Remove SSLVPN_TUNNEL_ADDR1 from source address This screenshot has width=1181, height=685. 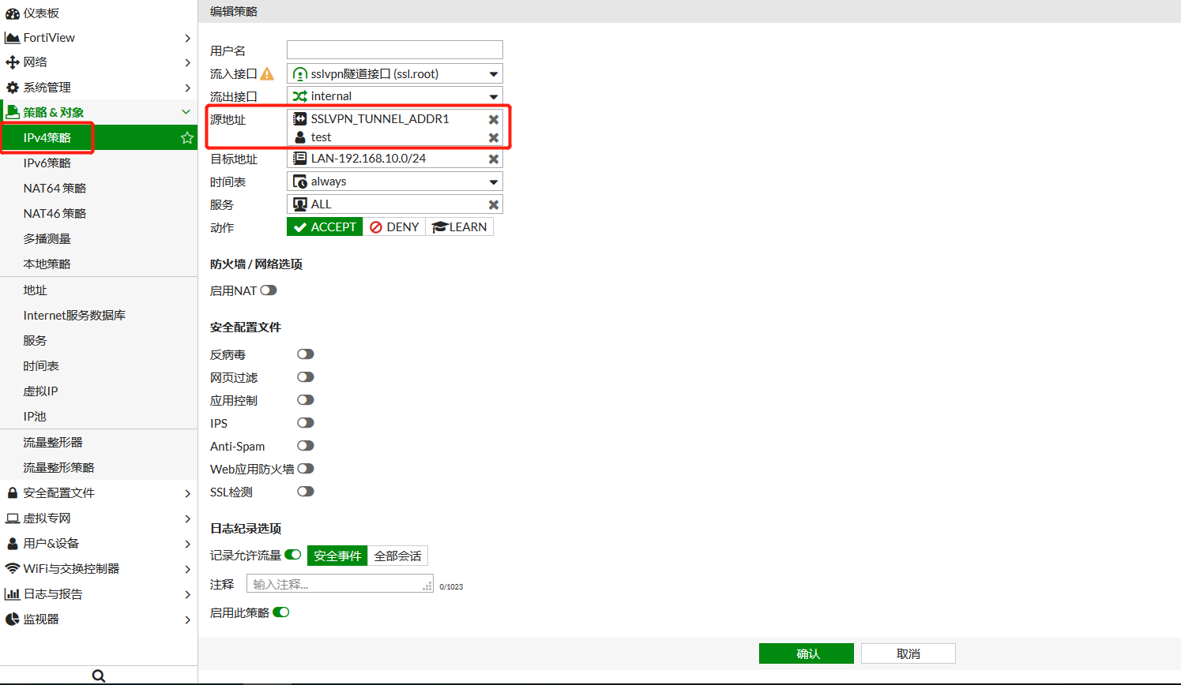(494, 119)
